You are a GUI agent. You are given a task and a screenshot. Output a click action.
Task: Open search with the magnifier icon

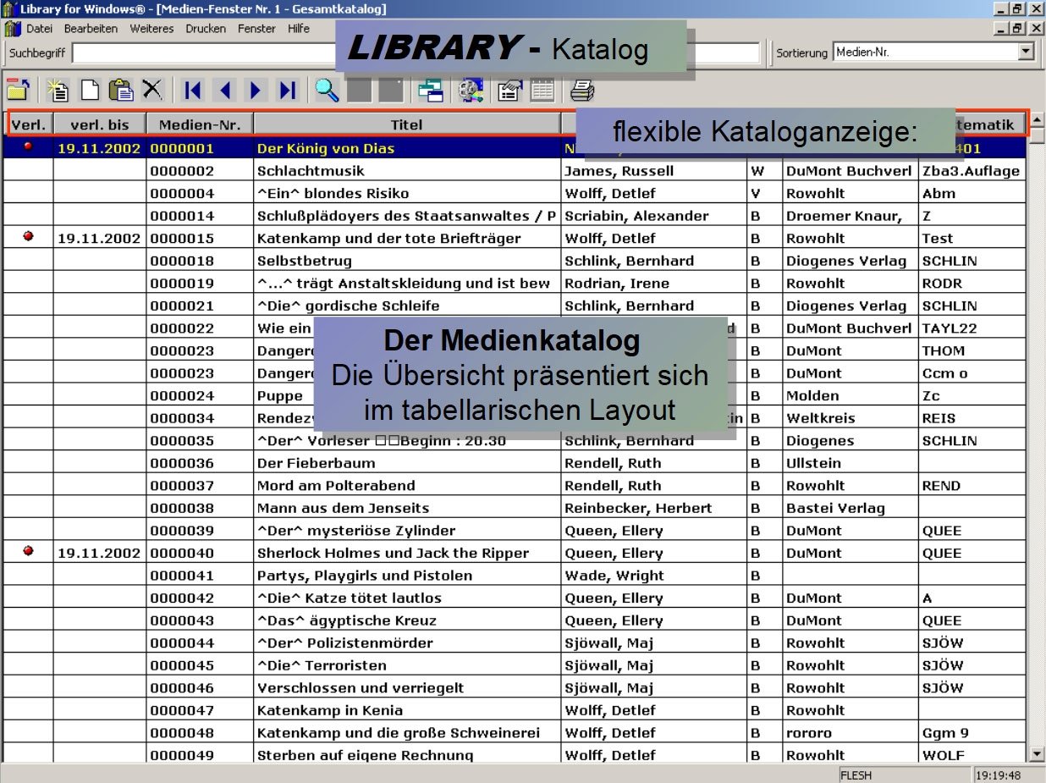pos(327,90)
